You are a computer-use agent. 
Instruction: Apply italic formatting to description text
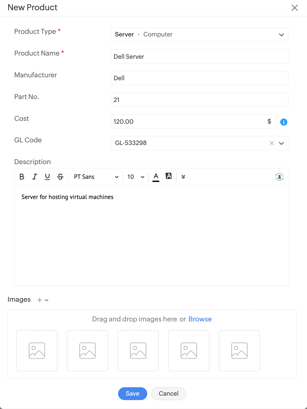pos(35,177)
